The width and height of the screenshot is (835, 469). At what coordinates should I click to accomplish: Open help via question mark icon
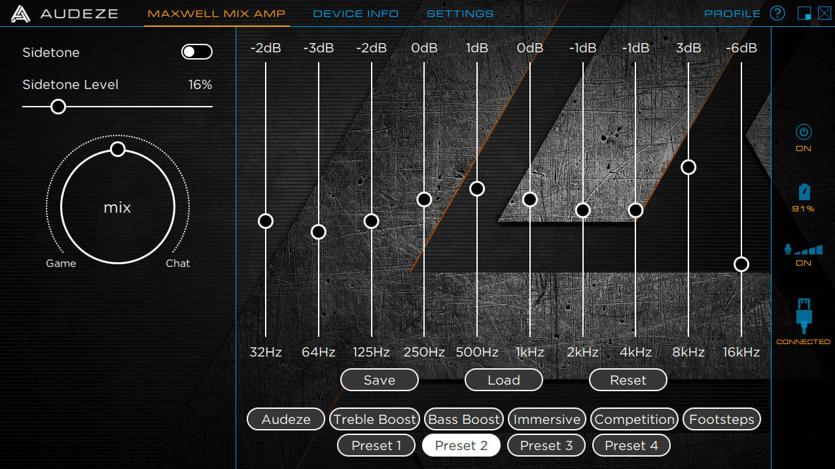point(777,13)
